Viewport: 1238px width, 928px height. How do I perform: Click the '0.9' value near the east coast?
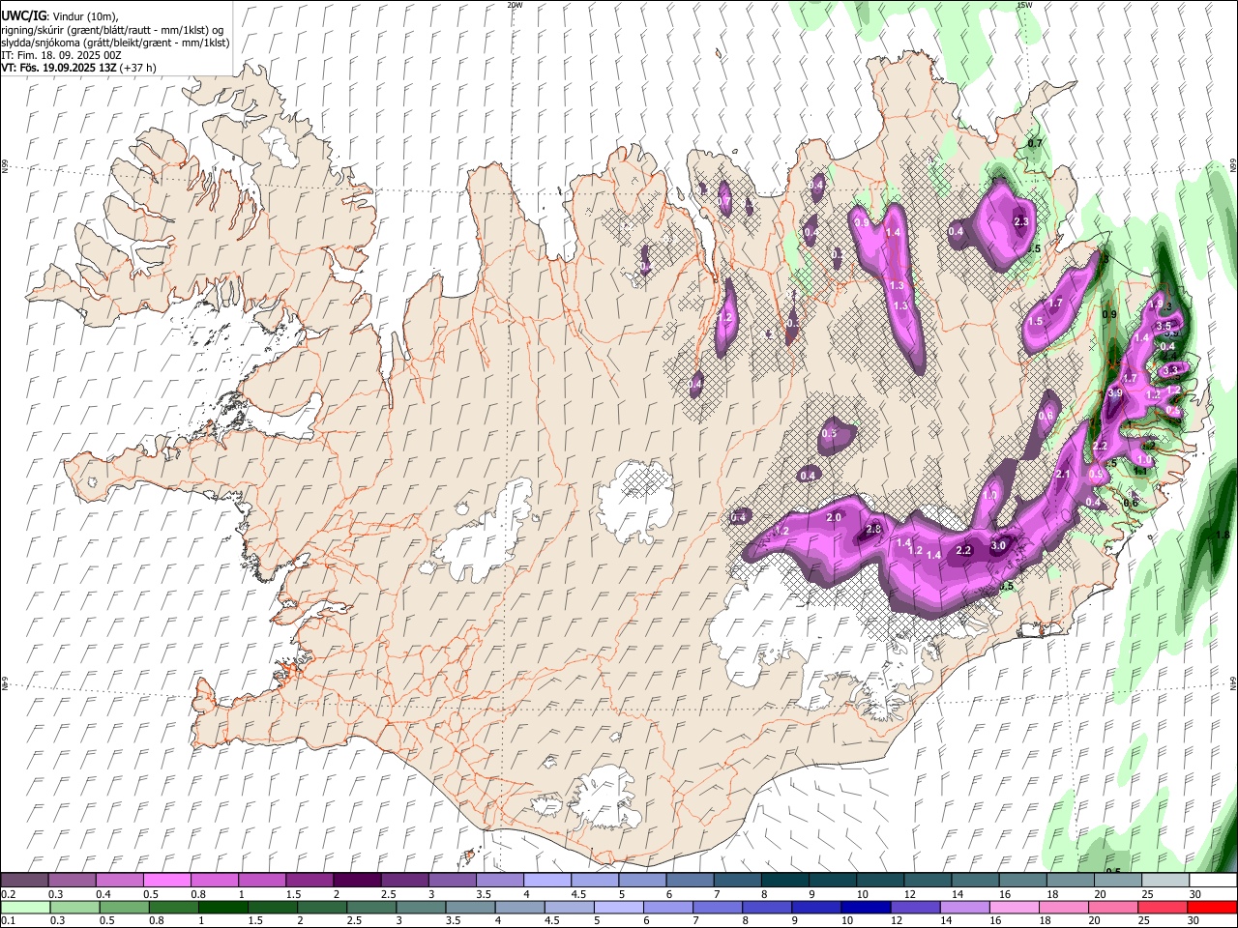pos(1109,314)
